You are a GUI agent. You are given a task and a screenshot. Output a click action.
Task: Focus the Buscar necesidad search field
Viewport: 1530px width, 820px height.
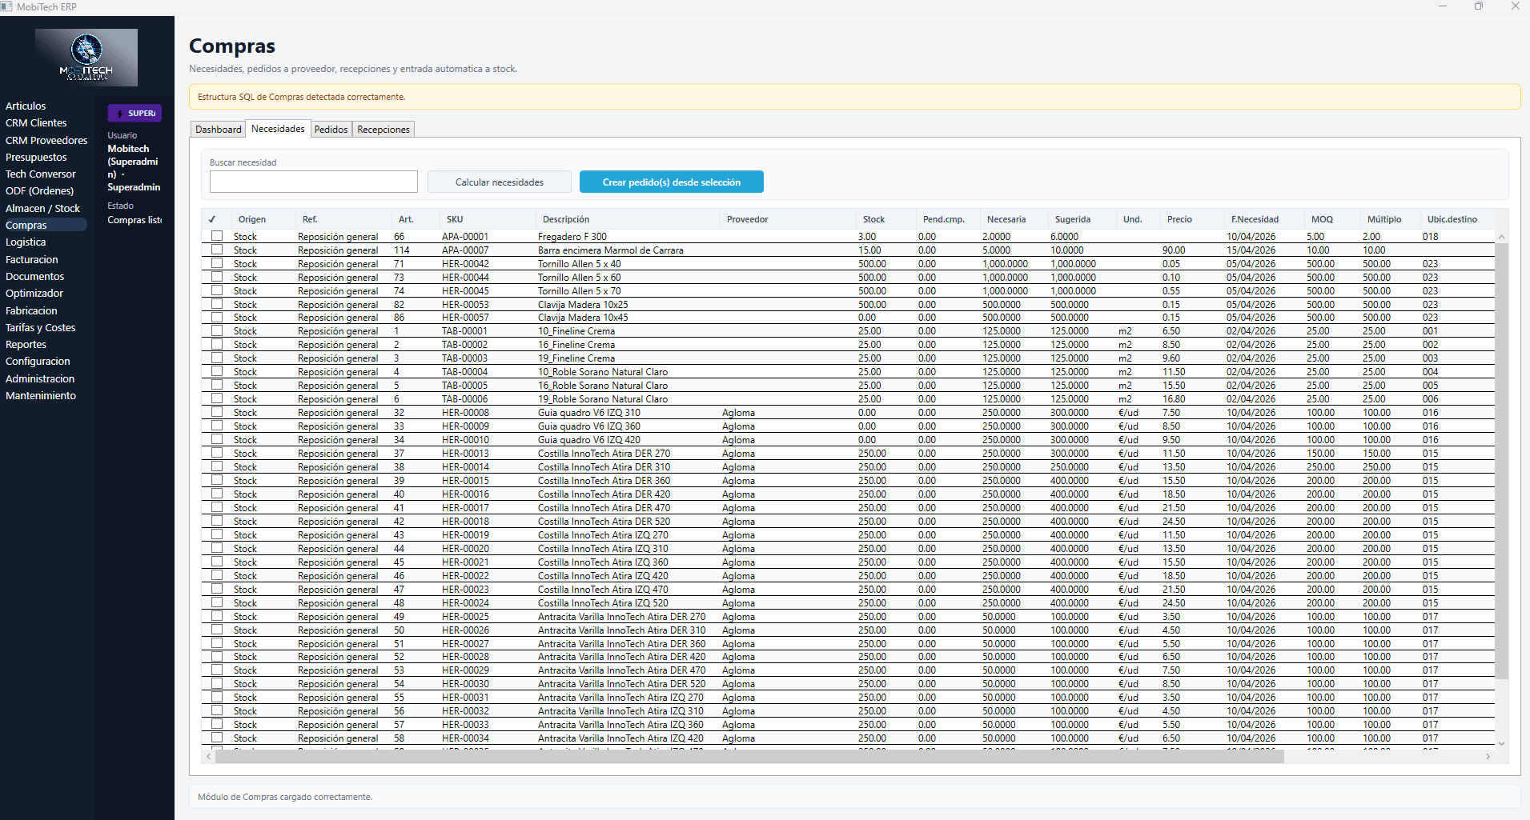(x=314, y=182)
